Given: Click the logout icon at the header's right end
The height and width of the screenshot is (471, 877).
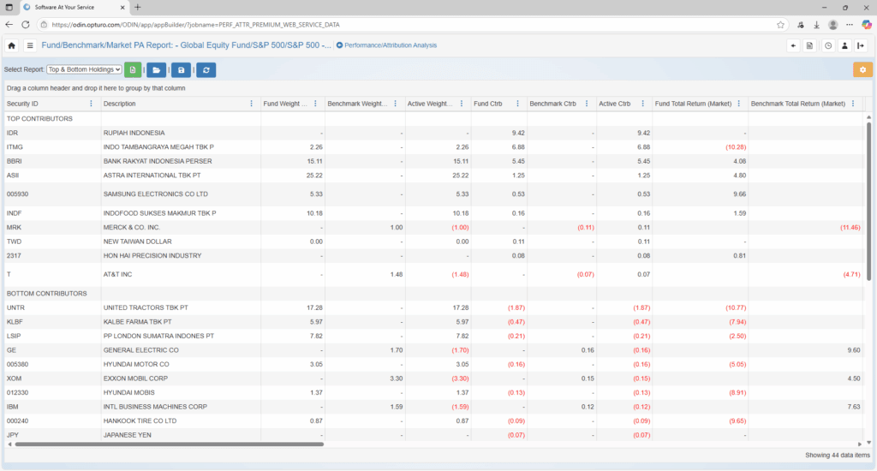Looking at the screenshot, I should [x=862, y=45].
